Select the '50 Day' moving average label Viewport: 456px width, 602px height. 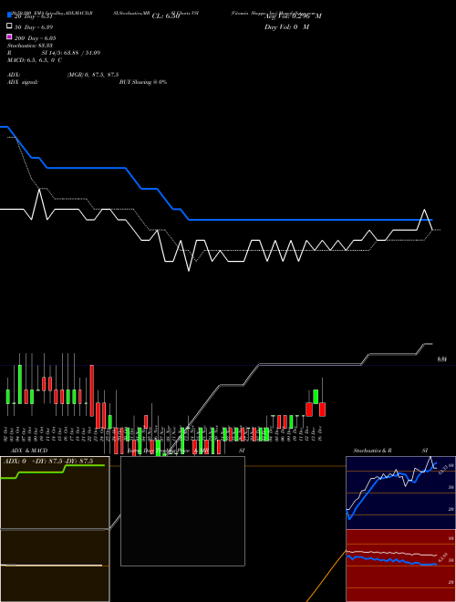[x=34, y=27]
